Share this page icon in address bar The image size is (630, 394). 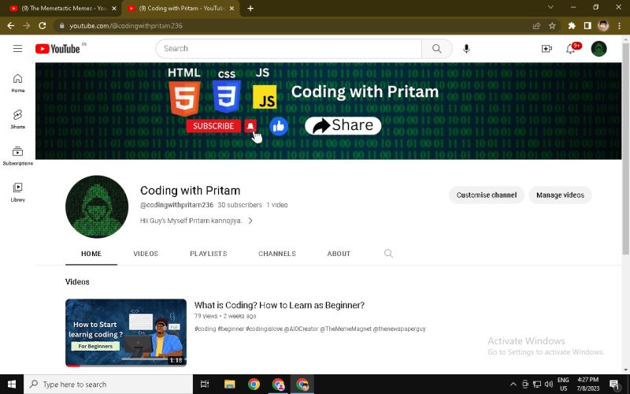click(536, 26)
